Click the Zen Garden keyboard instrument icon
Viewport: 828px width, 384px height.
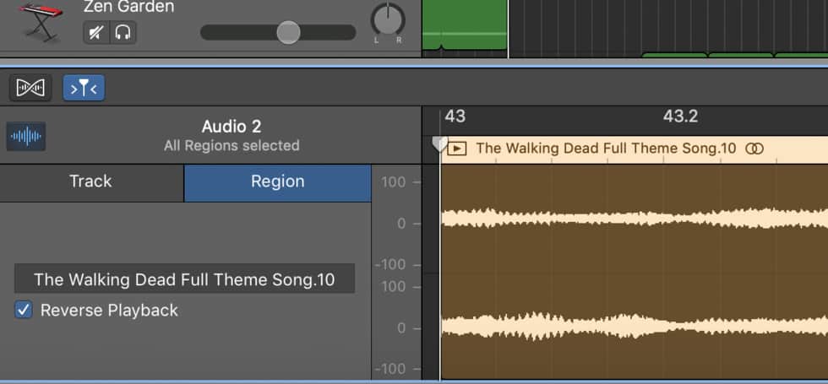[x=41, y=22]
